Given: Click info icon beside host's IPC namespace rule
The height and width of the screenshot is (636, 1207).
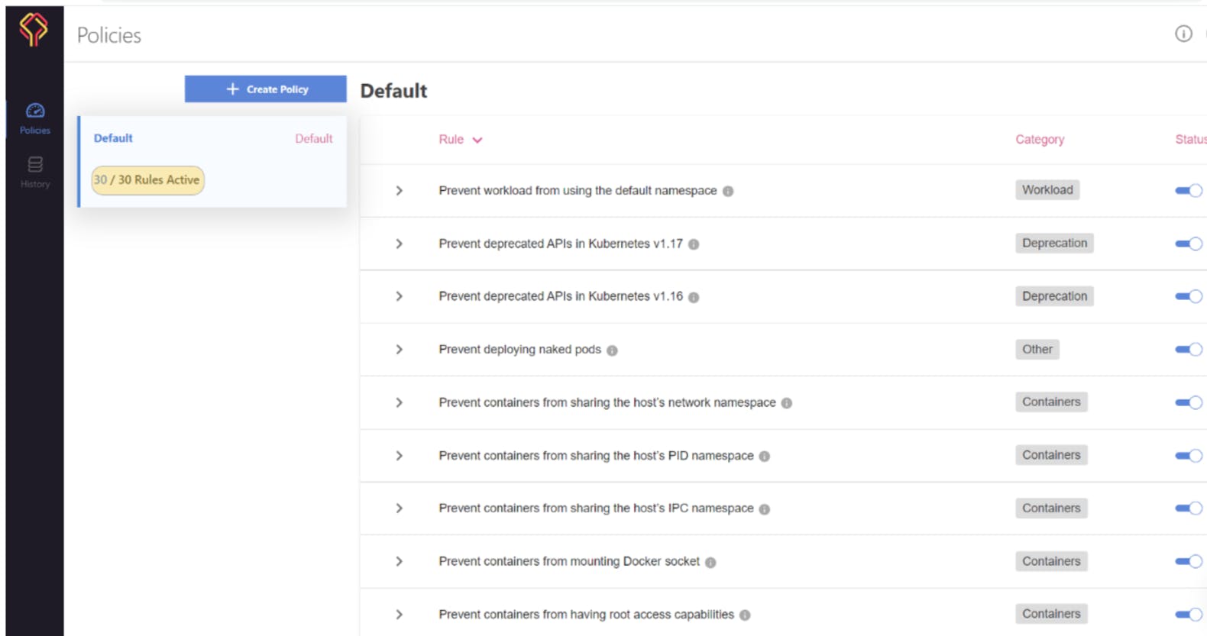Looking at the screenshot, I should 765,509.
